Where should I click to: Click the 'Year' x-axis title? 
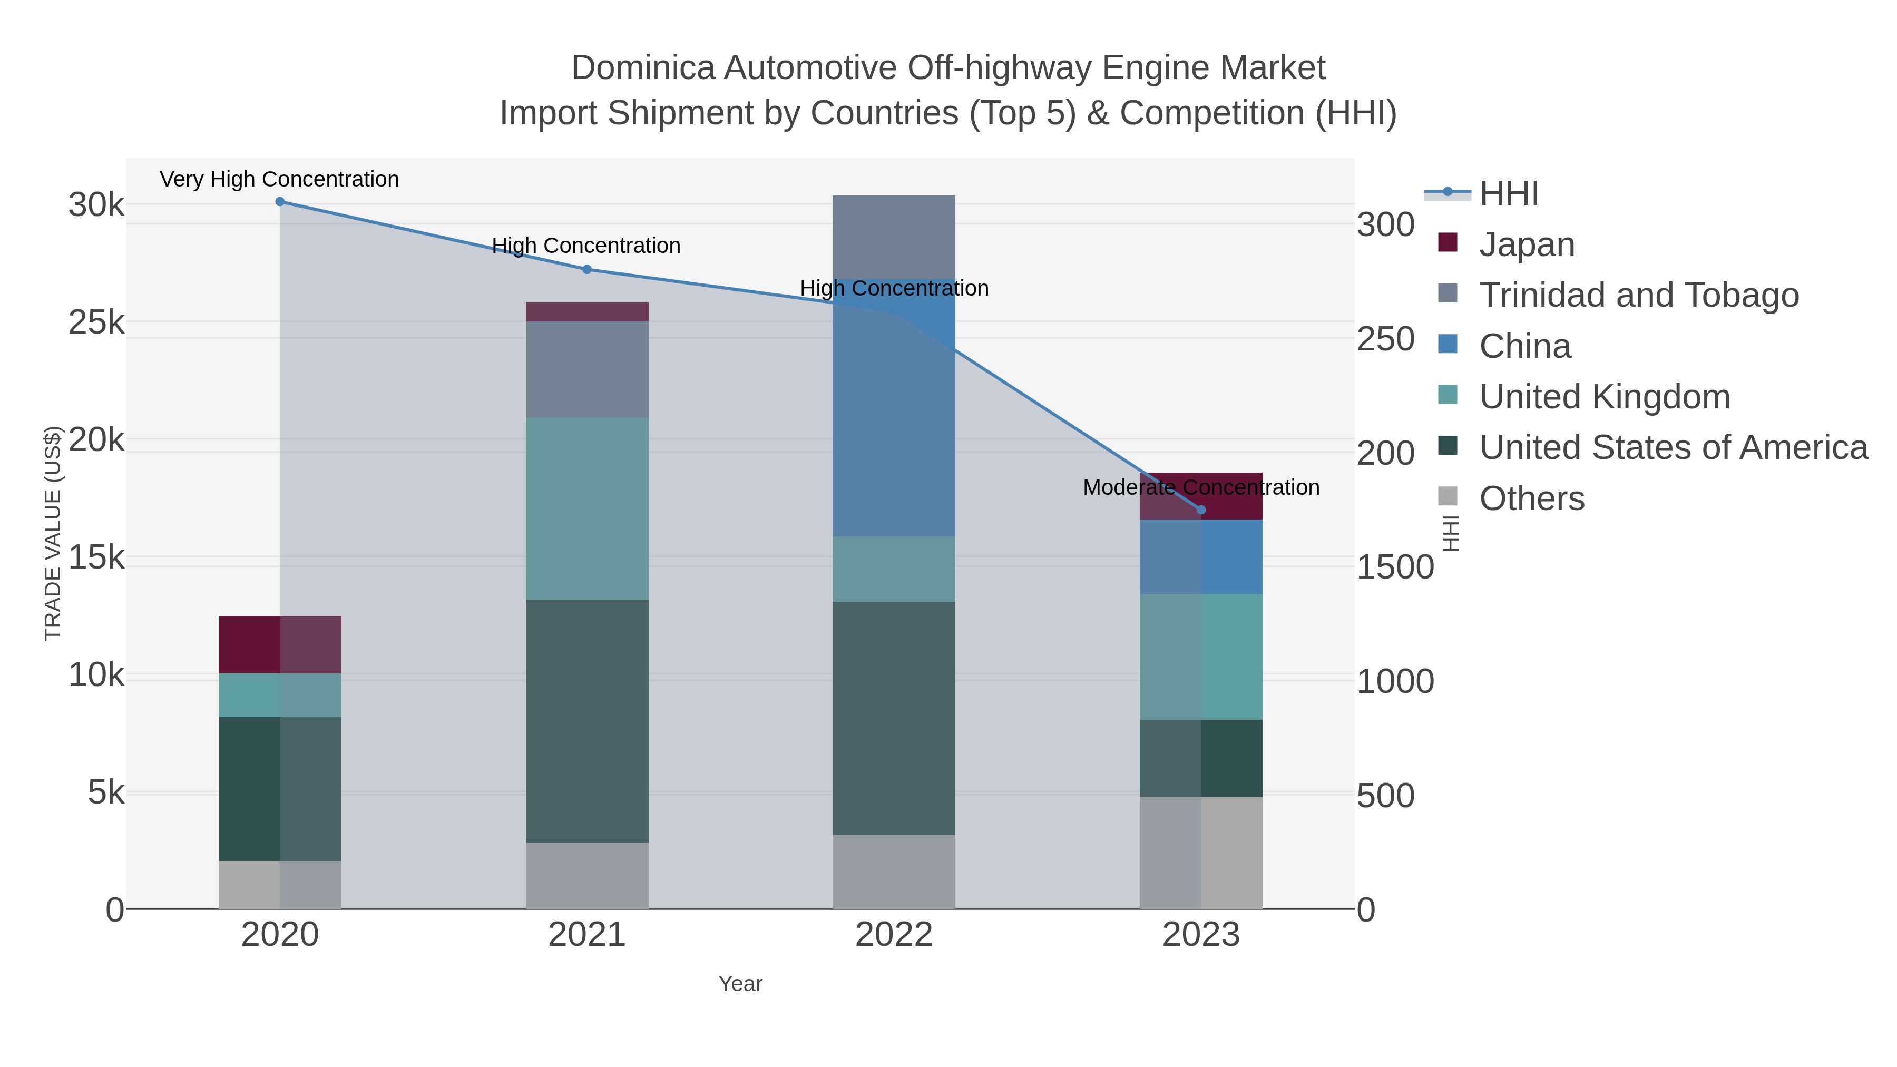[741, 984]
